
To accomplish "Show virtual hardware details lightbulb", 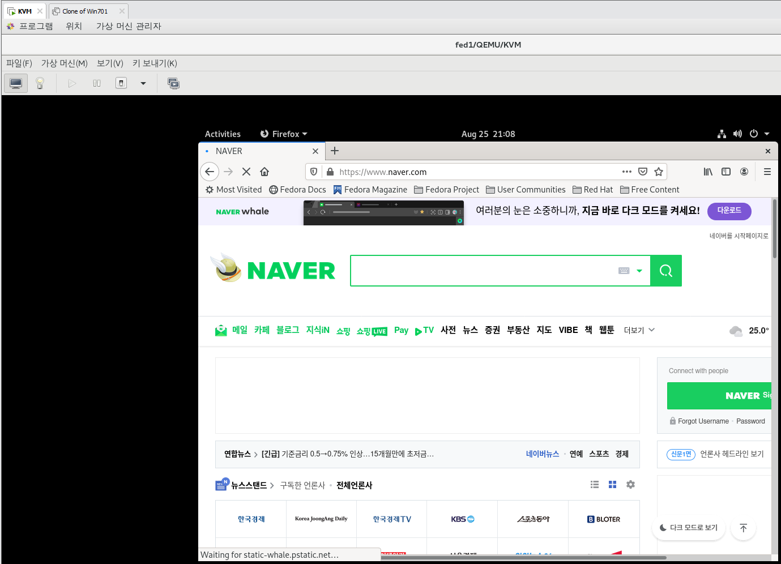I will 40,83.
